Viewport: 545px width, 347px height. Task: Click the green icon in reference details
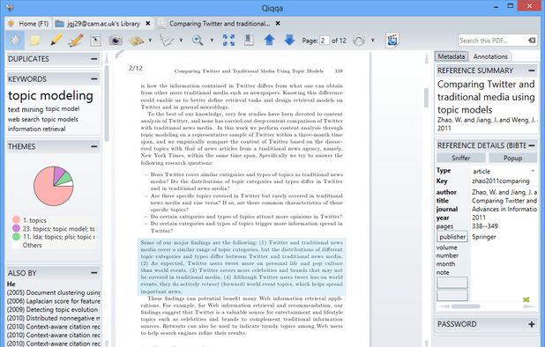click(526, 299)
